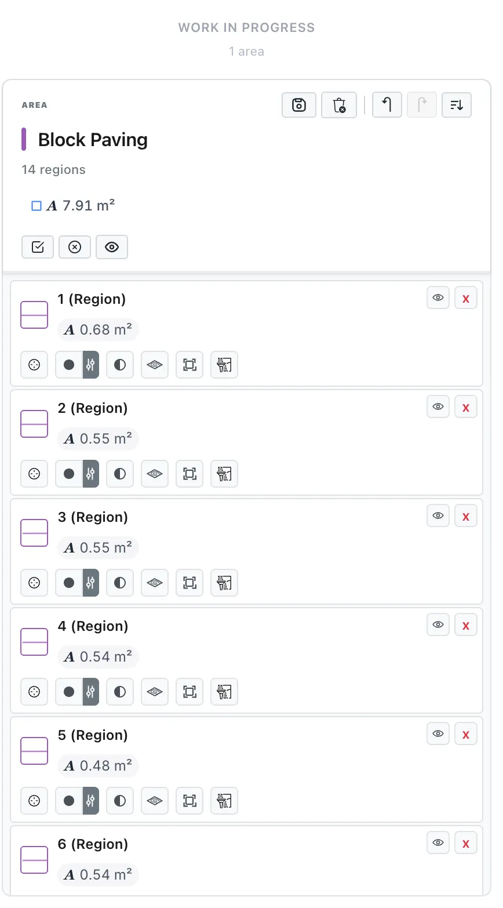Delete the area using the trash icon

[339, 105]
